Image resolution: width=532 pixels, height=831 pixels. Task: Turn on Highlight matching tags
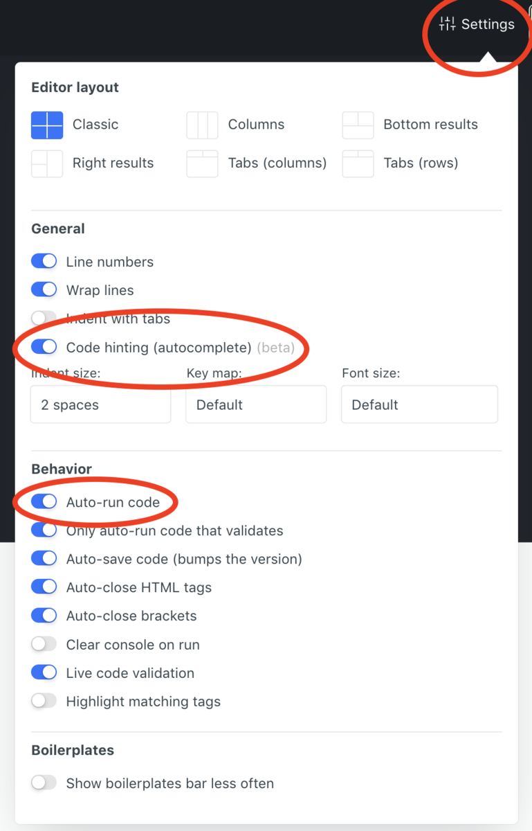coord(44,701)
